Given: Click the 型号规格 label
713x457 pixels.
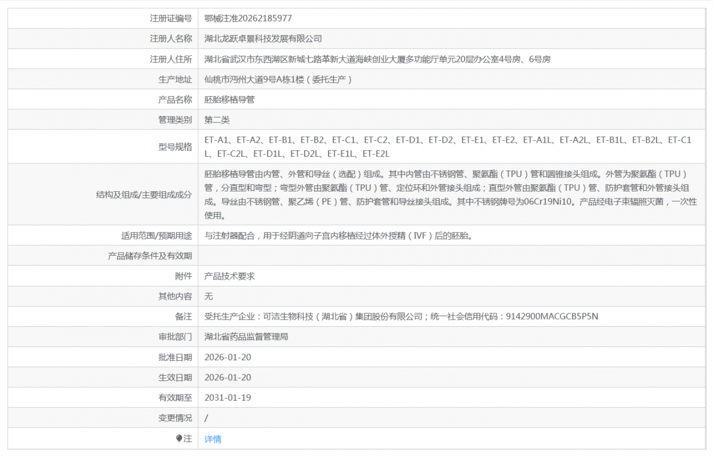Looking at the screenshot, I should coord(175,147).
